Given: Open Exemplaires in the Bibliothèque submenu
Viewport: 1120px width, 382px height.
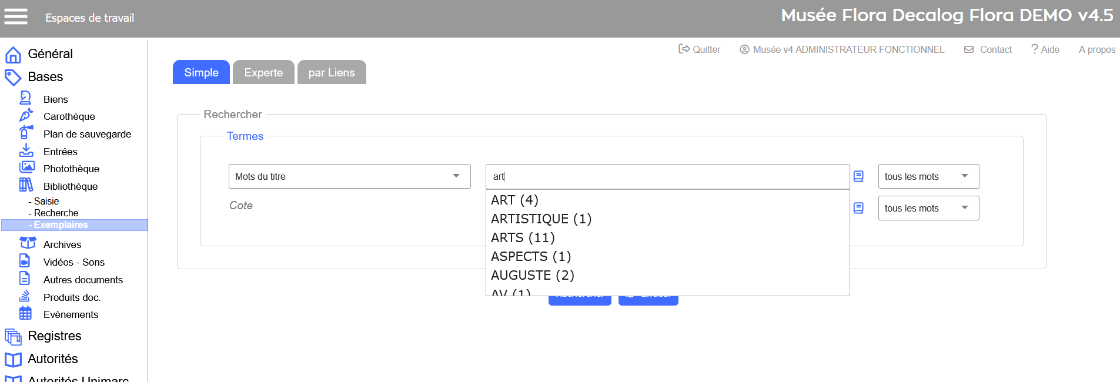Looking at the screenshot, I should click(x=61, y=225).
